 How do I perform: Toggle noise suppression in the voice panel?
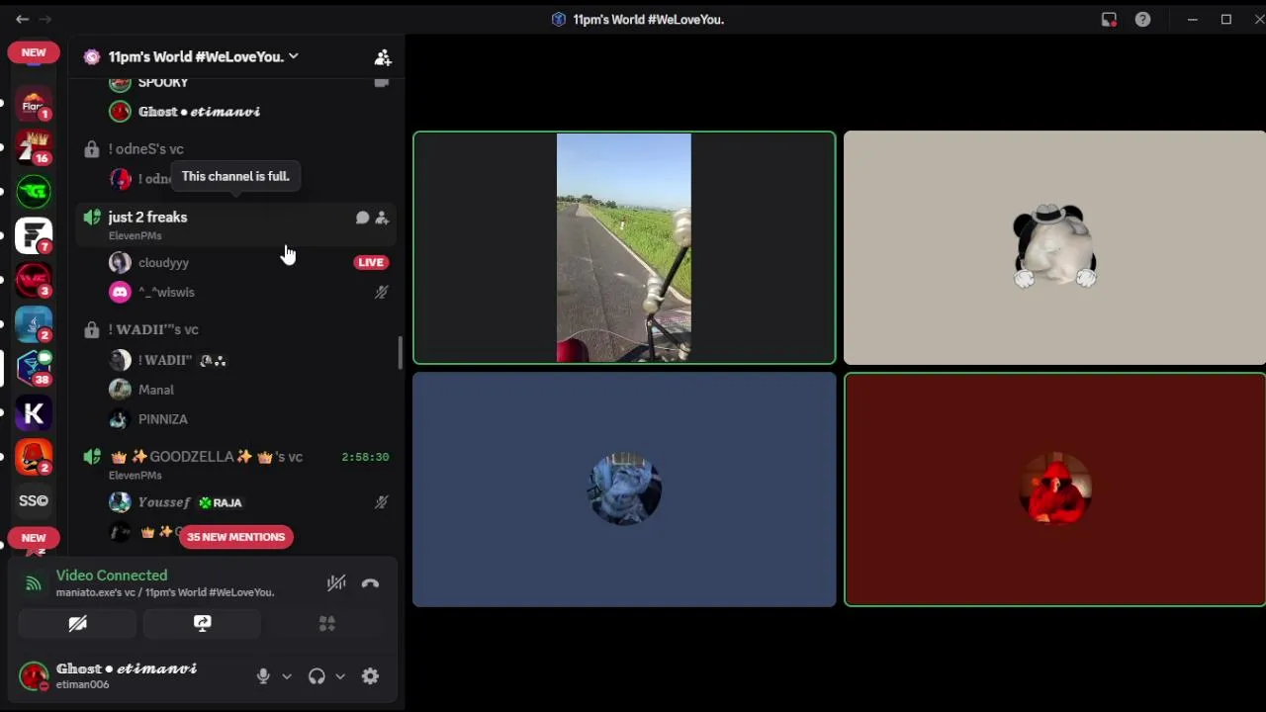(x=336, y=583)
